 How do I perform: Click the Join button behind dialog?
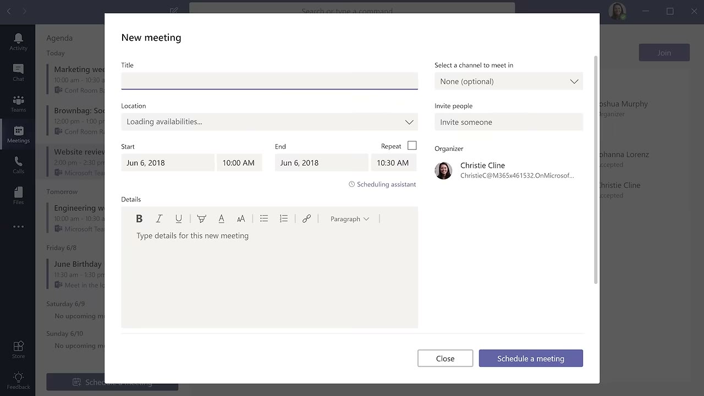tap(664, 53)
